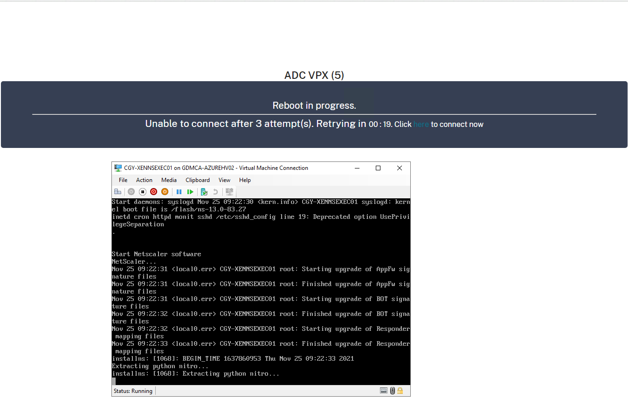Open the View menu
Viewport: 628px width, 399px height.
pyautogui.click(x=225, y=180)
